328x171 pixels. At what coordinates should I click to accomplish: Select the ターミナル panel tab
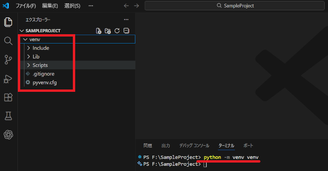pos(226,146)
